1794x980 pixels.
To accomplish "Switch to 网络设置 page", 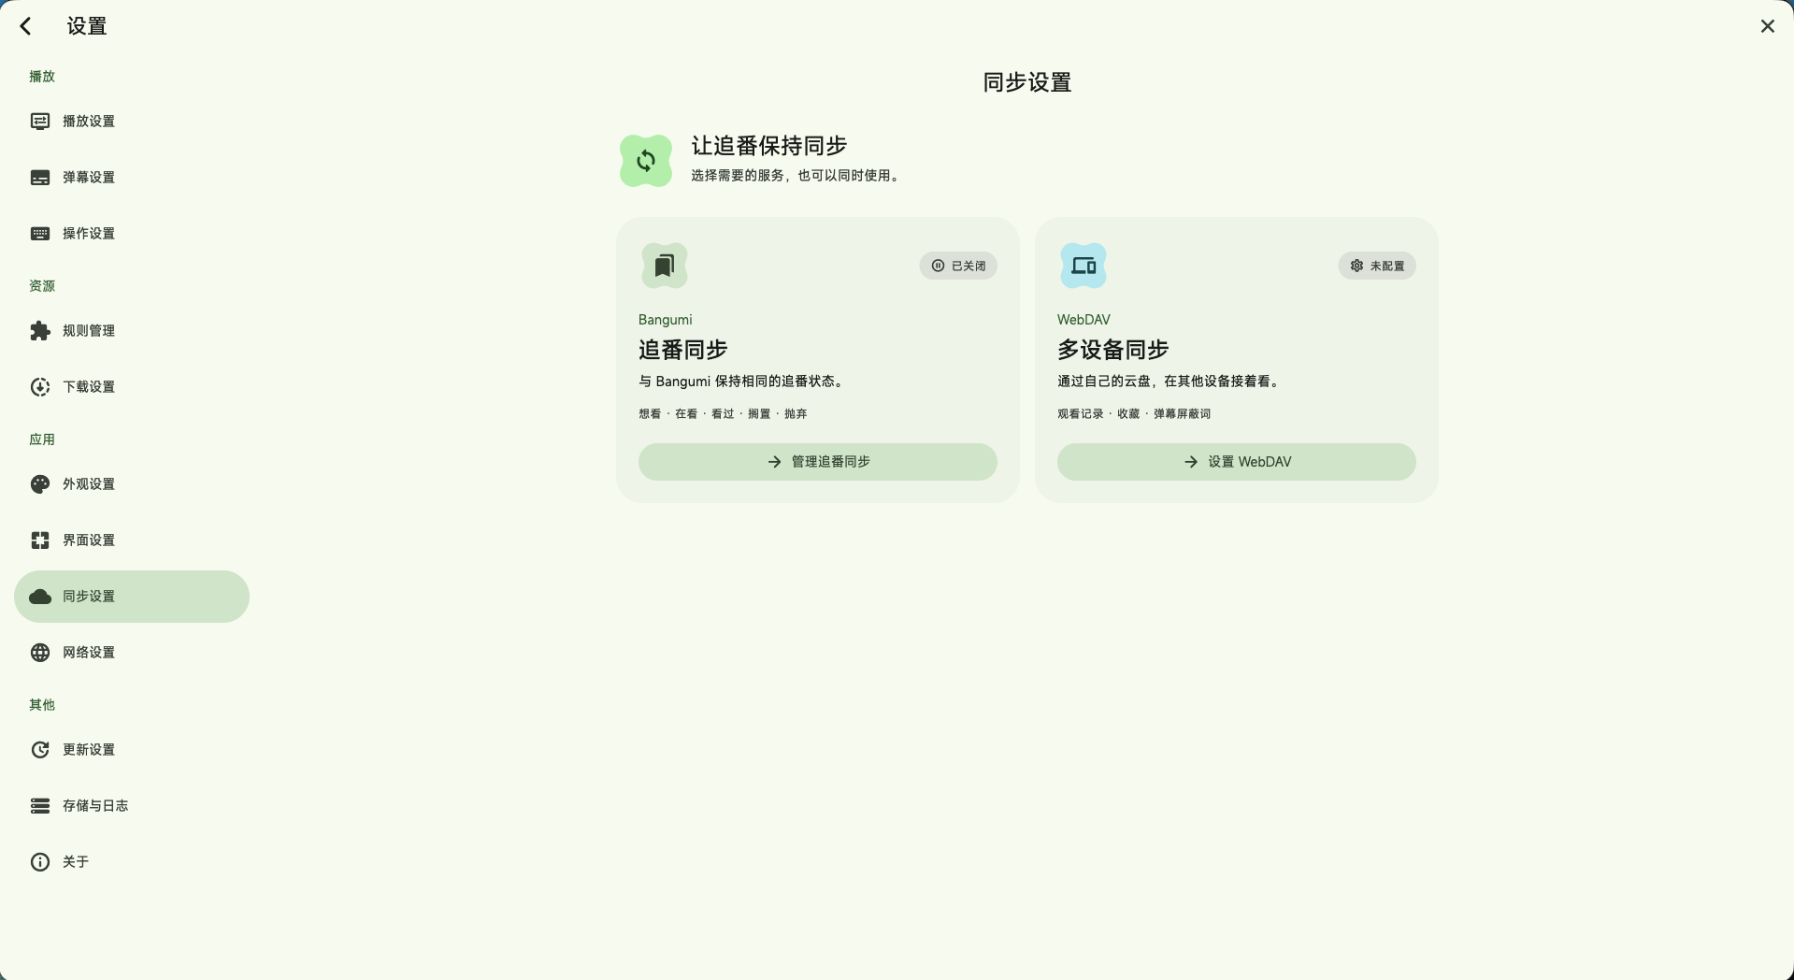I will tap(132, 653).
